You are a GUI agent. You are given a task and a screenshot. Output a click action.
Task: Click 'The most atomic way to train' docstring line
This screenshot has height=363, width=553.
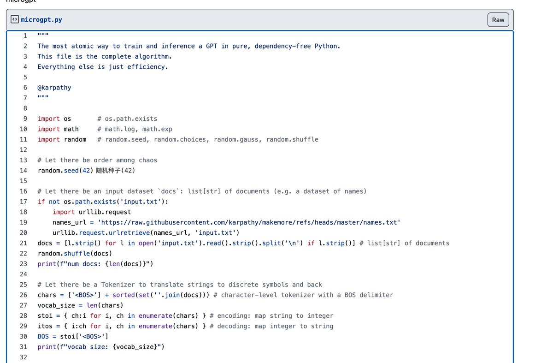(189, 46)
